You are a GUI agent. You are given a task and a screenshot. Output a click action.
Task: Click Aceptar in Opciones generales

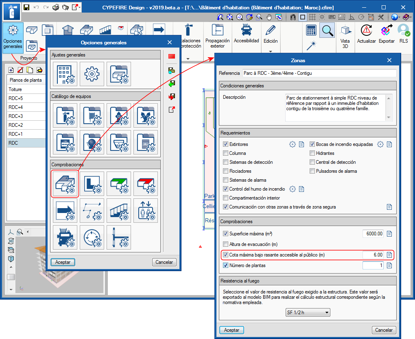click(63, 262)
